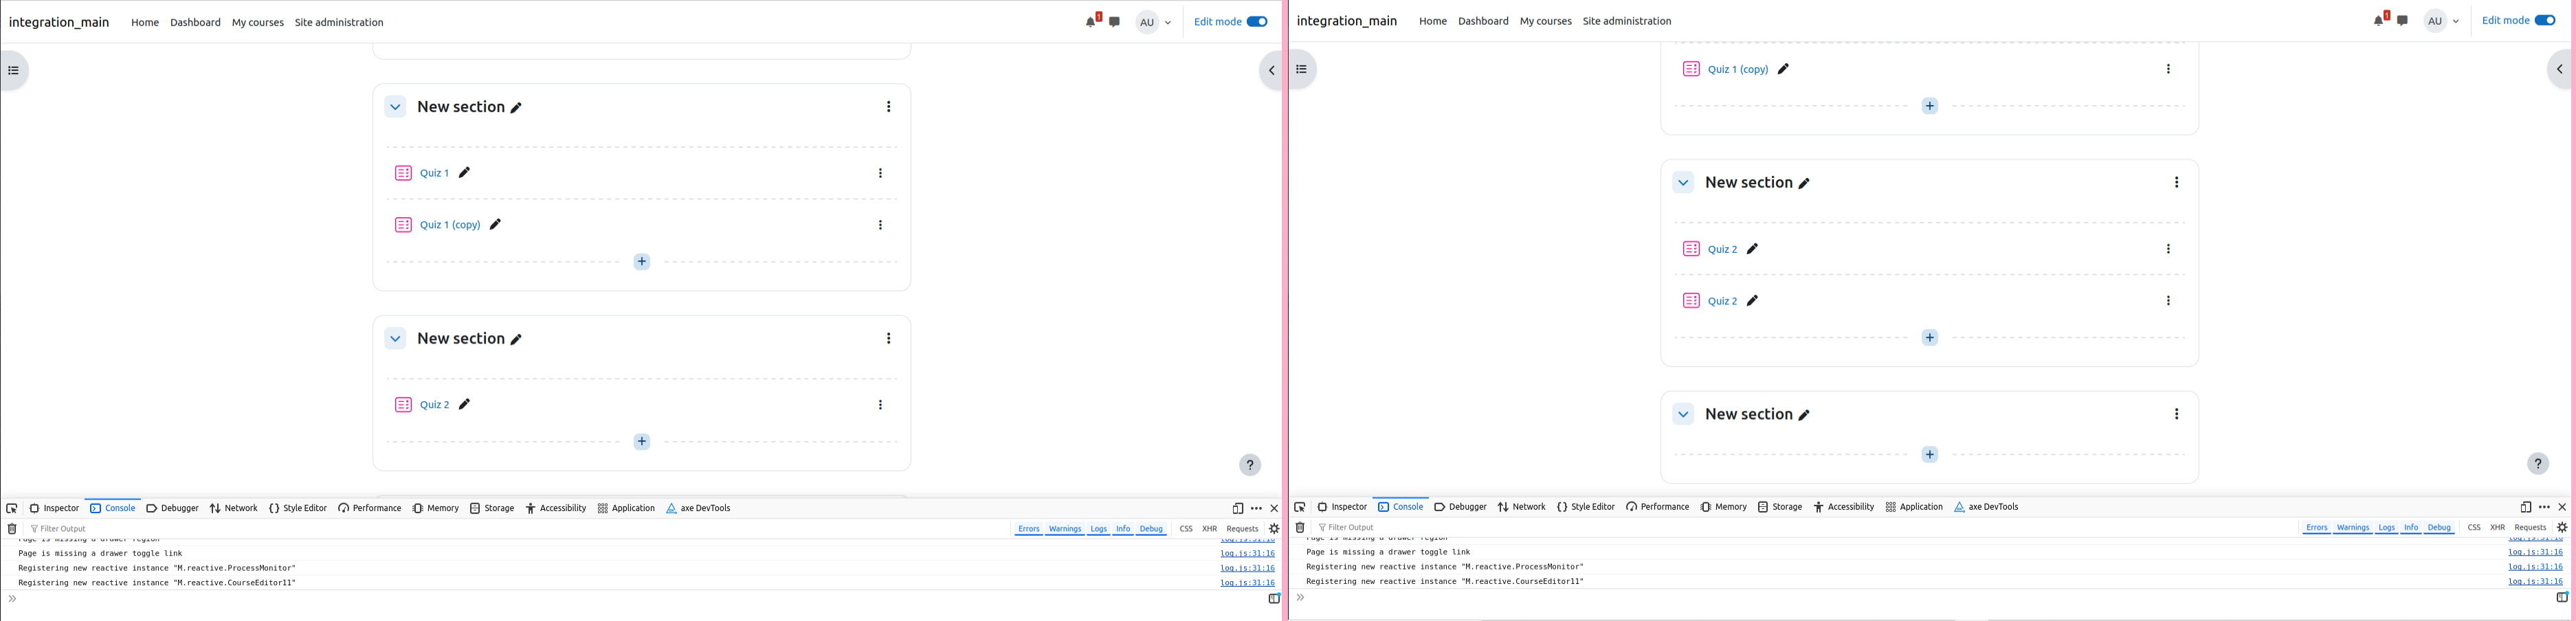This screenshot has width=2576, height=621.
Task: Go to Site administration in right window
Action: click(1627, 21)
